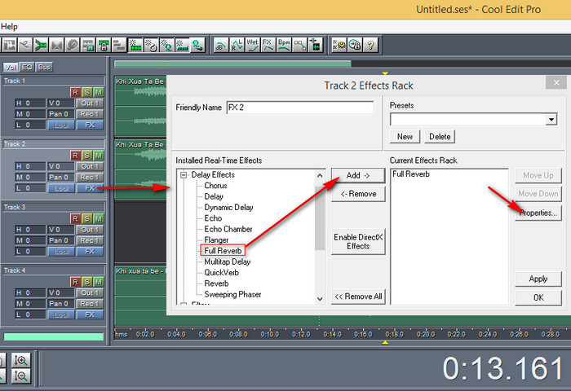Click the first snap-to-blocks toolbar icon

point(135,46)
